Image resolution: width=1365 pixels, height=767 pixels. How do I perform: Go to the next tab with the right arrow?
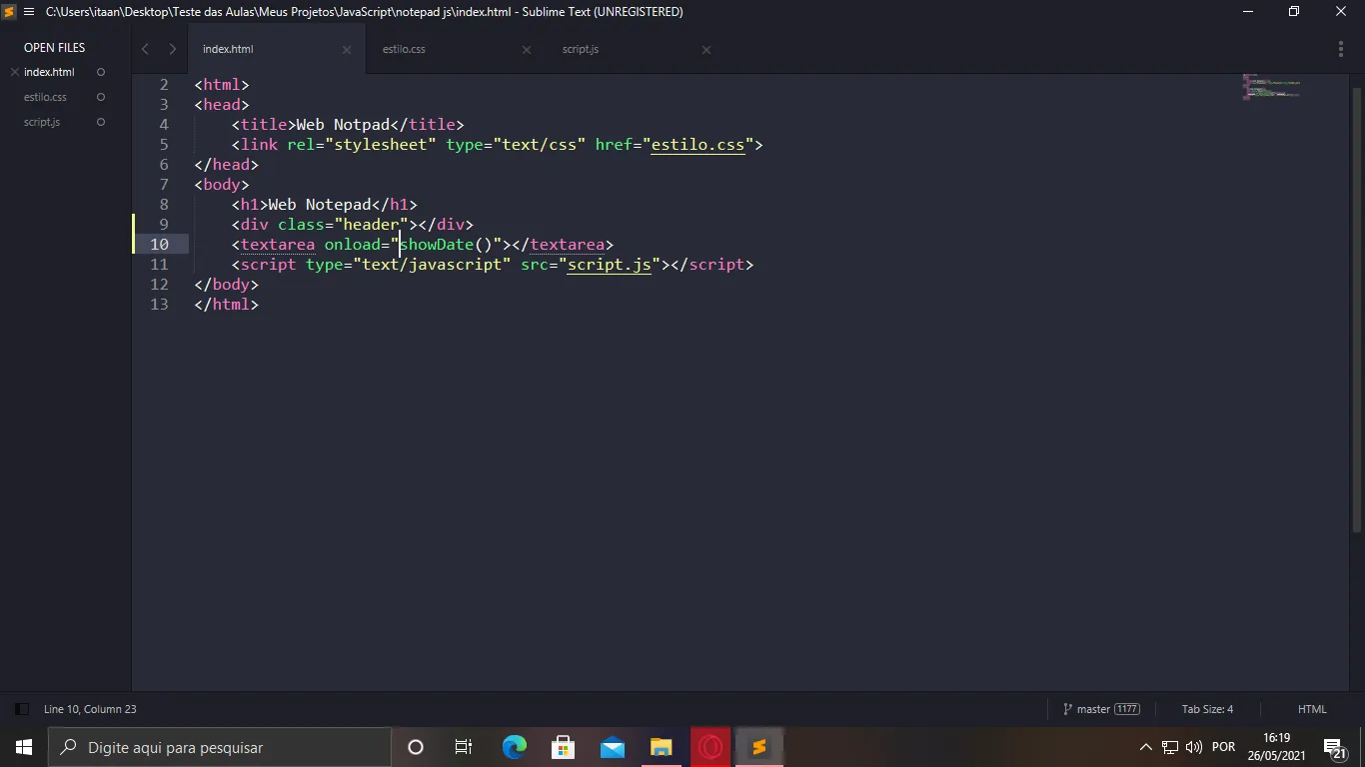172,49
